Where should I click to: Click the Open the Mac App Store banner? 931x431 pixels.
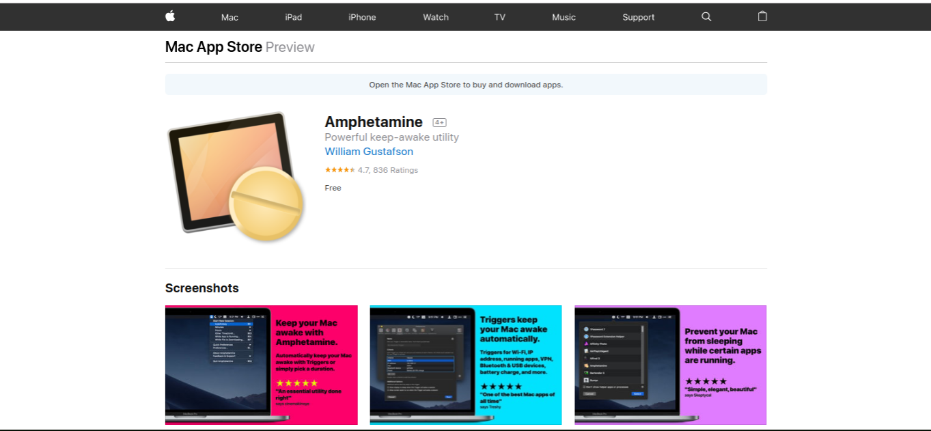(466, 85)
